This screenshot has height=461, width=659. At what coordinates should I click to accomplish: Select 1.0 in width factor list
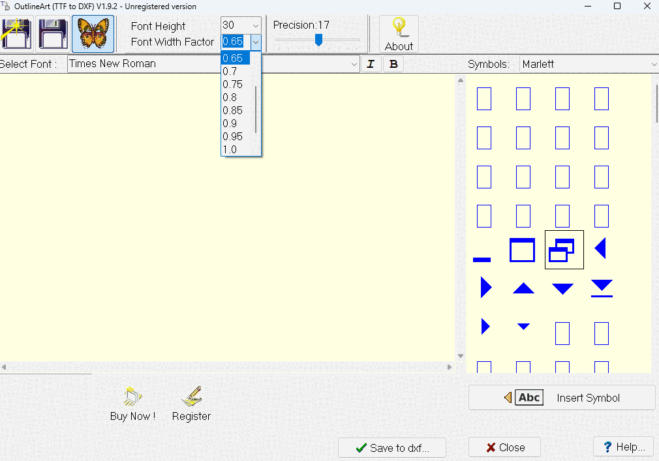coord(236,149)
